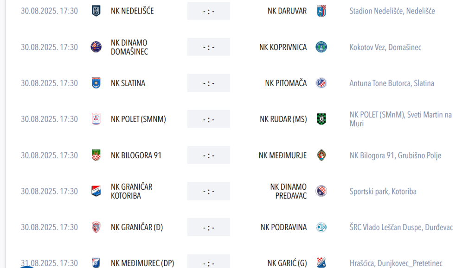Click the Stadion Nedelišće venue link
Screen dimensions: 475x268
pos(392,11)
